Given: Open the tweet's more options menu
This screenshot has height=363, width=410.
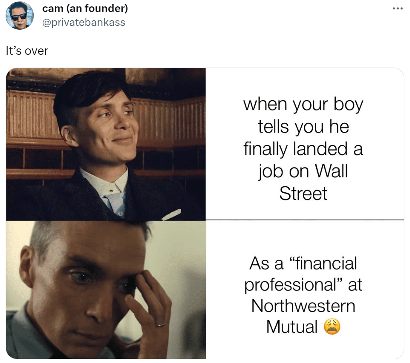Looking at the screenshot, I should [x=398, y=9].
